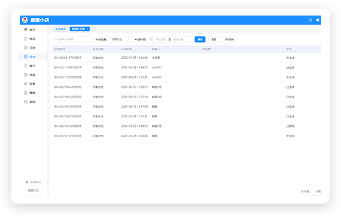This screenshot has height=218, width=341.
Task: Open the 资金 funds sidebar icon
Action: [26, 75]
